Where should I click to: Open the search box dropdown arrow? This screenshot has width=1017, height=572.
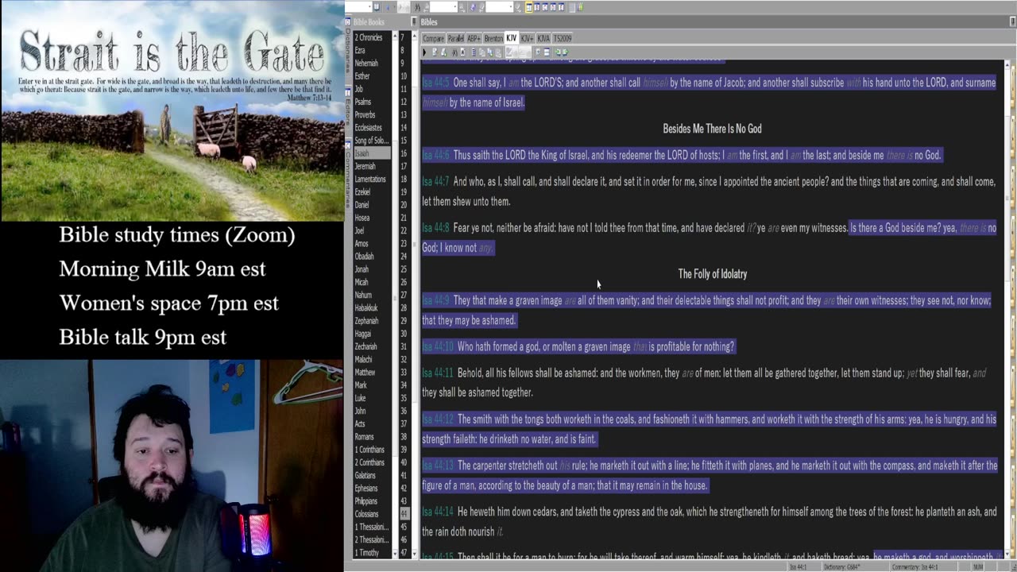point(455,7)
